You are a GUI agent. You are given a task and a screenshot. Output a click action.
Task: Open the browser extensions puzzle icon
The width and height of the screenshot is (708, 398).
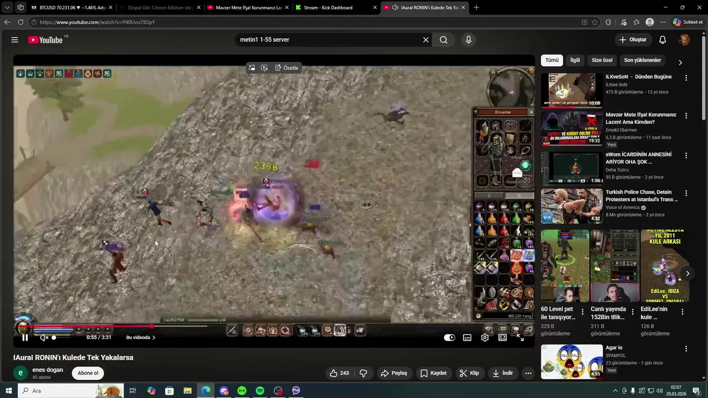[x=608, y=22]
